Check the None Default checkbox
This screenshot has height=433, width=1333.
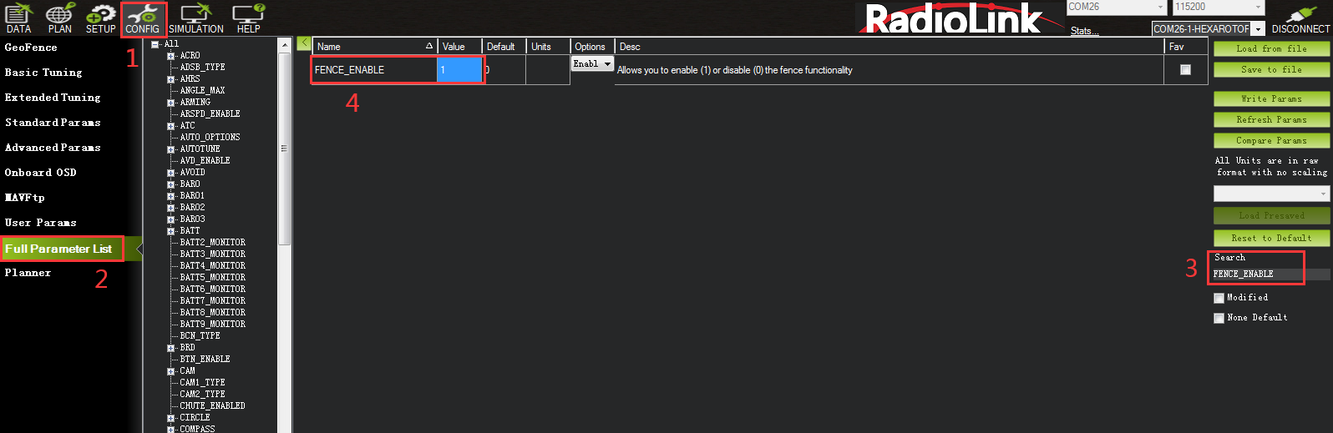[1219, 318]
